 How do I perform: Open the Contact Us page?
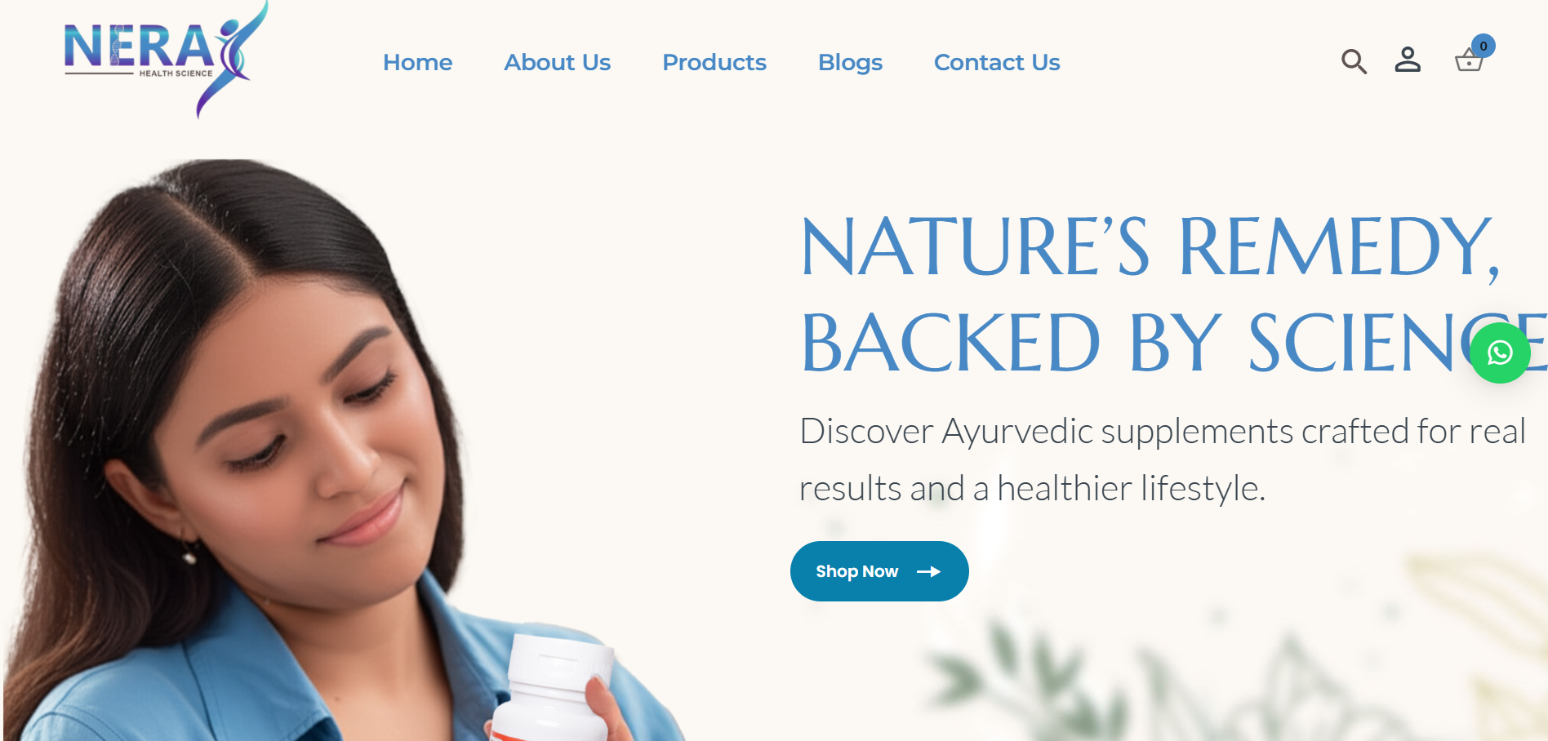997,63
